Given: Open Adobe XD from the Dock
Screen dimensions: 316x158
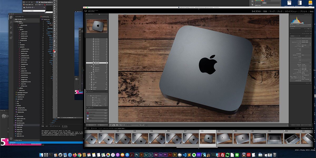Looking at the screenshot, I should pyautogui.click(x=156, y=155).
